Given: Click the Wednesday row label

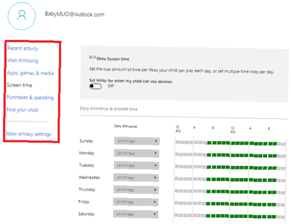Looking at the screenshot, I should tap(89, 178).
